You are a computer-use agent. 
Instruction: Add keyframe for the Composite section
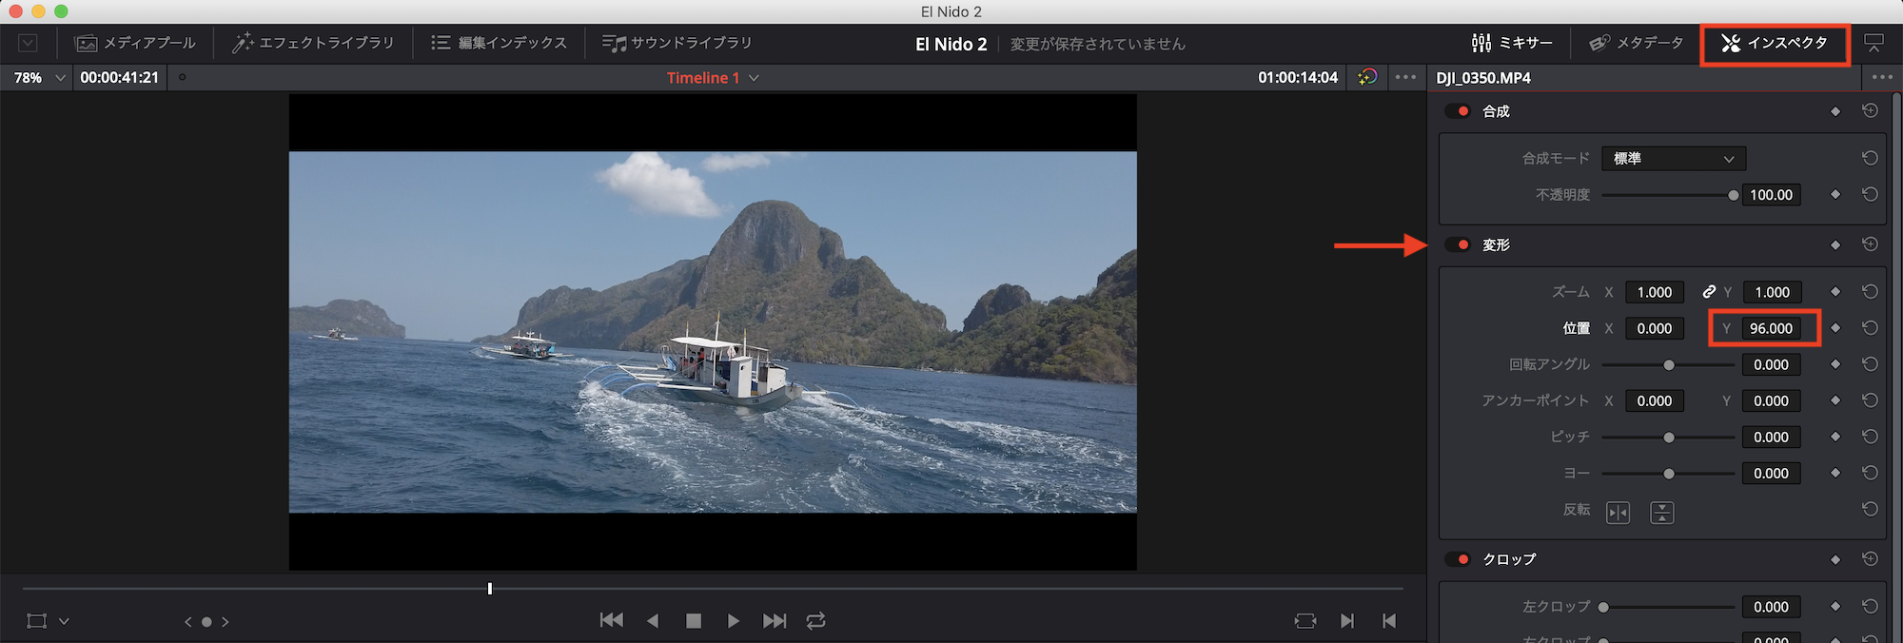[1835, 111]
